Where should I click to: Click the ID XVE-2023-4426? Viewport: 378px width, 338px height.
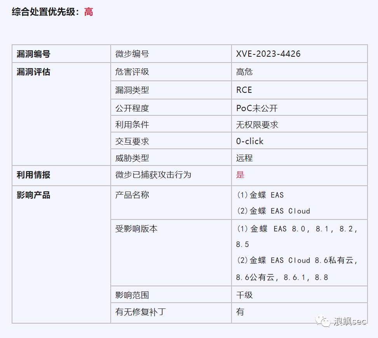click(x=268, y=54)
